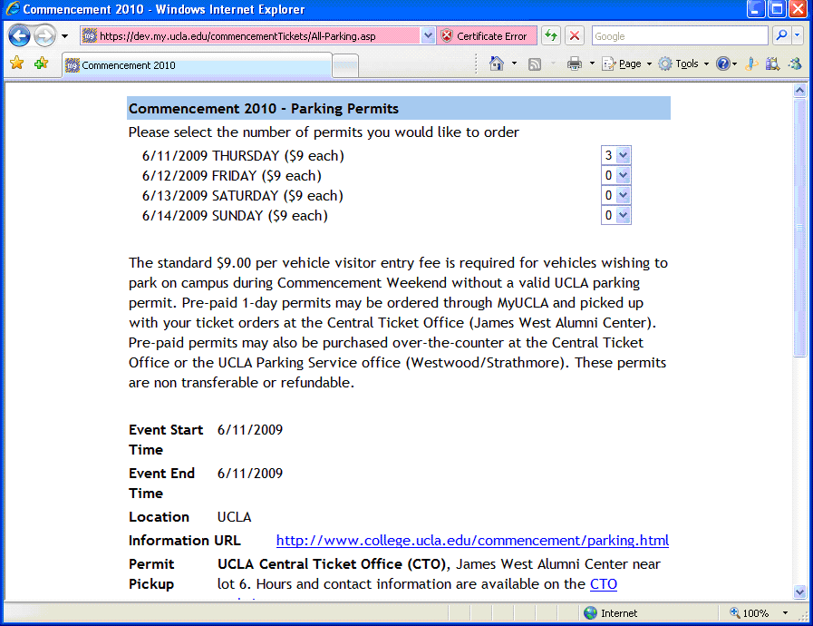Image resolution: width=813 pixels, height=626 pixels.
Task: Click the Add to Favorites icon
Action: click(x=41, y=64)
